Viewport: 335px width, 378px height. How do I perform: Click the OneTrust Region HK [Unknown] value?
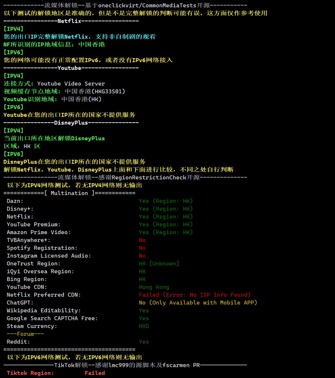(x=159, y=264)
